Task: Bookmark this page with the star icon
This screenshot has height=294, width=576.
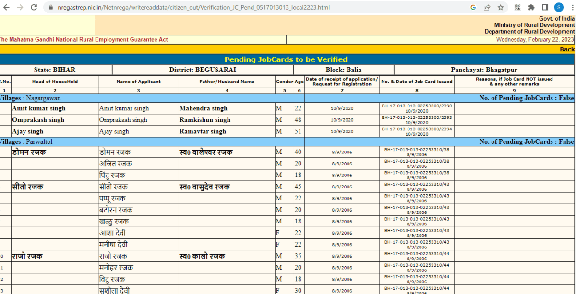Action: (499, 8)
